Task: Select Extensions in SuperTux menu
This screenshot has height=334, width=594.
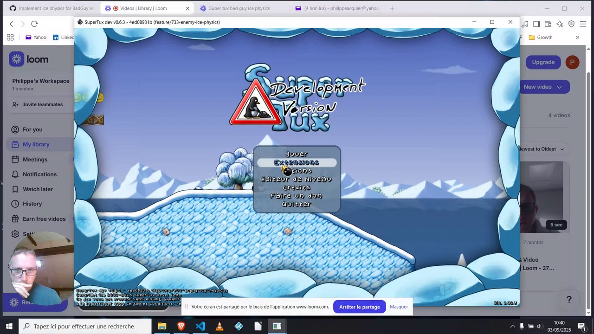Action: pyautogui.click(x=297, y=162)
